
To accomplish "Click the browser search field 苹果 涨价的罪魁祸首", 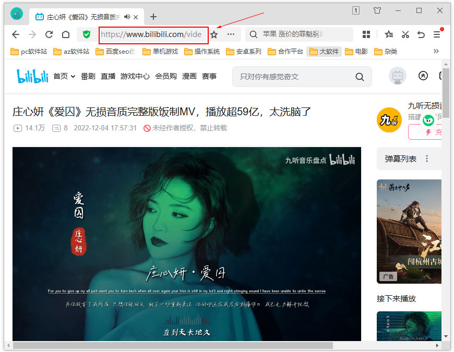I will [x=293, y=34].
